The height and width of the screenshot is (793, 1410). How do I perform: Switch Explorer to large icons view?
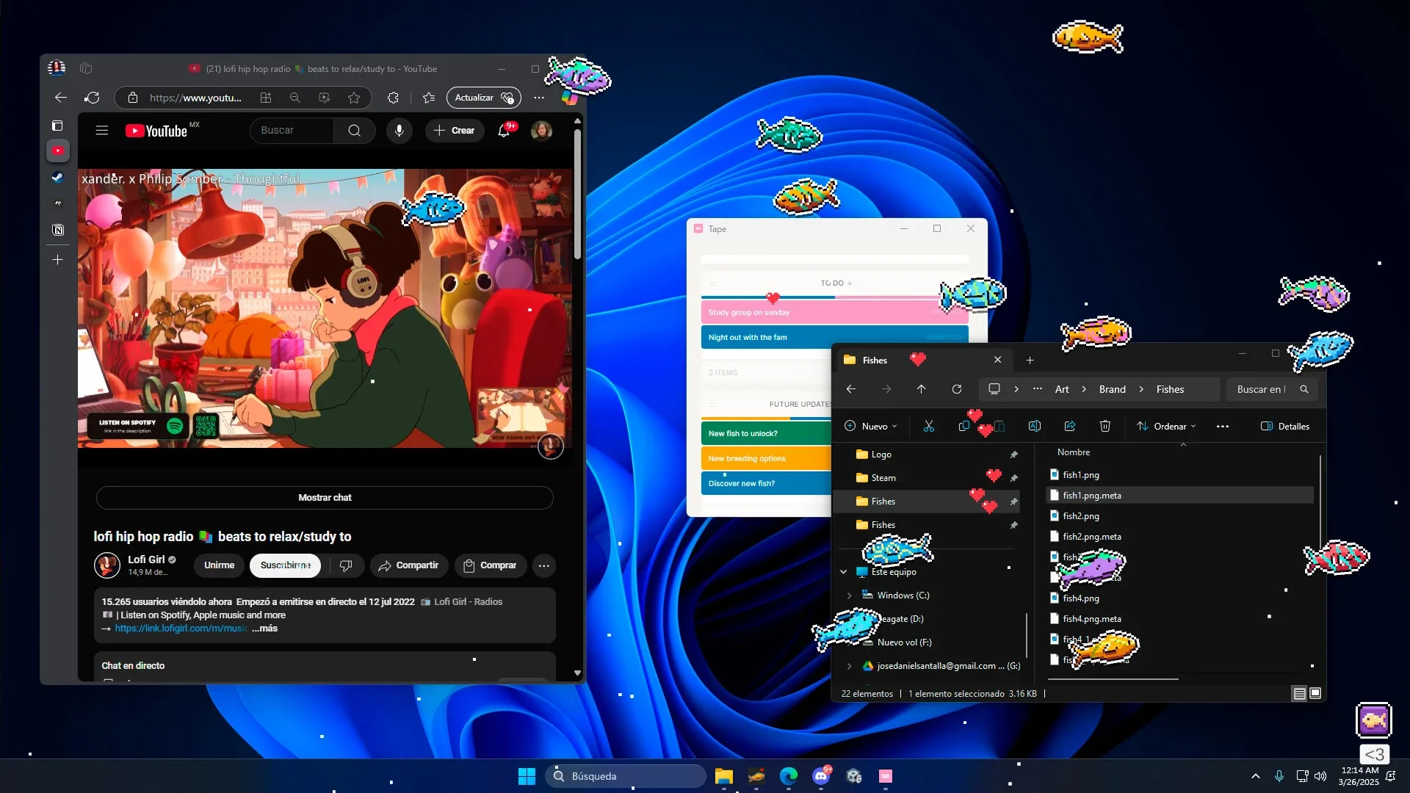point(1315,693)
